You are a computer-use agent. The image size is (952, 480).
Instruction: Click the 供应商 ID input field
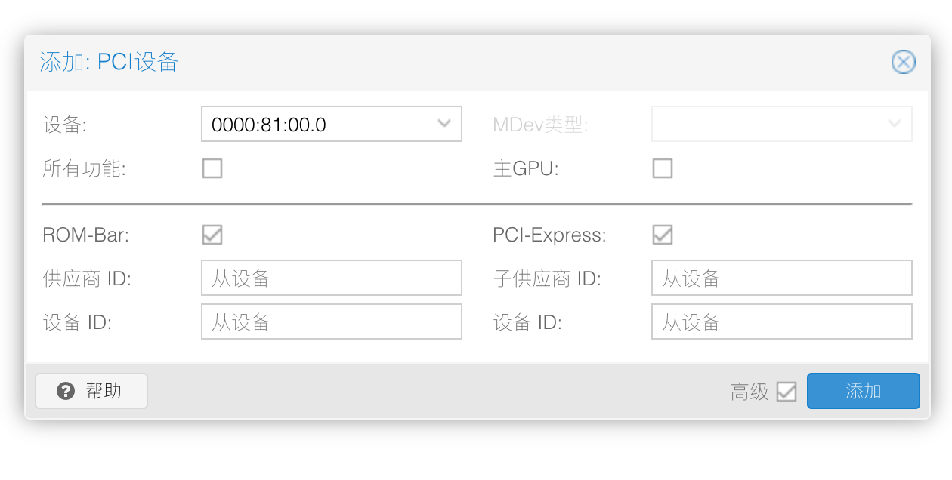point(332,277)
